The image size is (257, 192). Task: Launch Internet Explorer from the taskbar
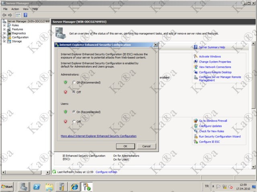click(74, 187)
